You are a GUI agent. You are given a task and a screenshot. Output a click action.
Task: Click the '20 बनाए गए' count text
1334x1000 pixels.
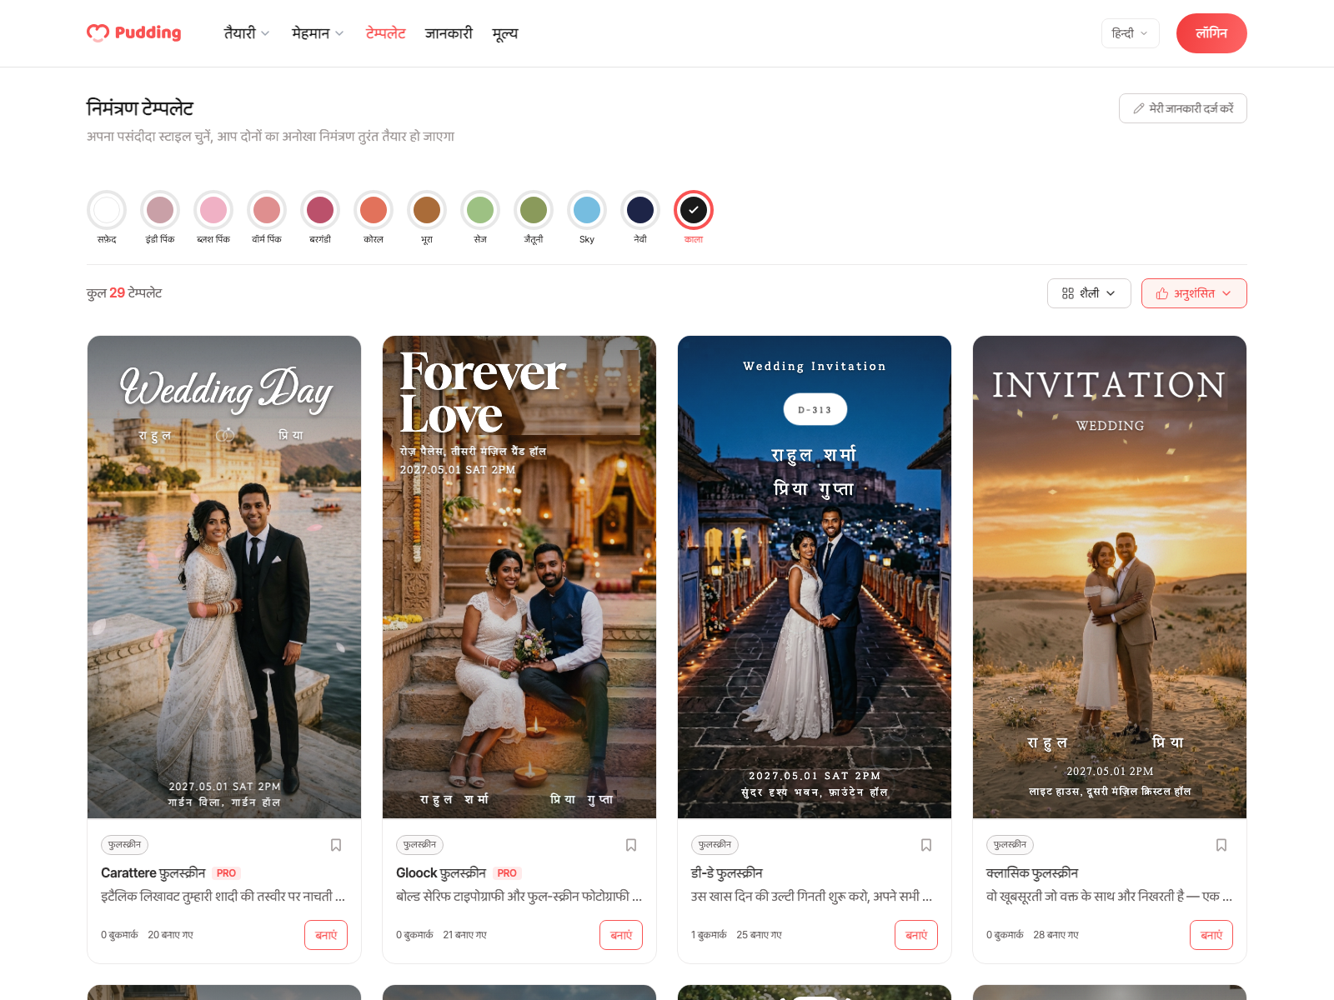pyautogui.click(x=170, y=935)
